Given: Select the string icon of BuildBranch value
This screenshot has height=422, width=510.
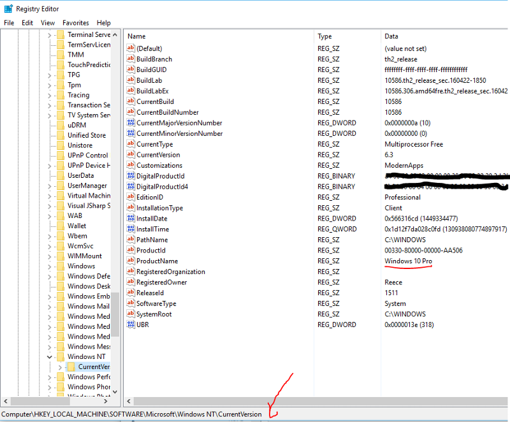Looking at the screenshot, I should point(131,59).
